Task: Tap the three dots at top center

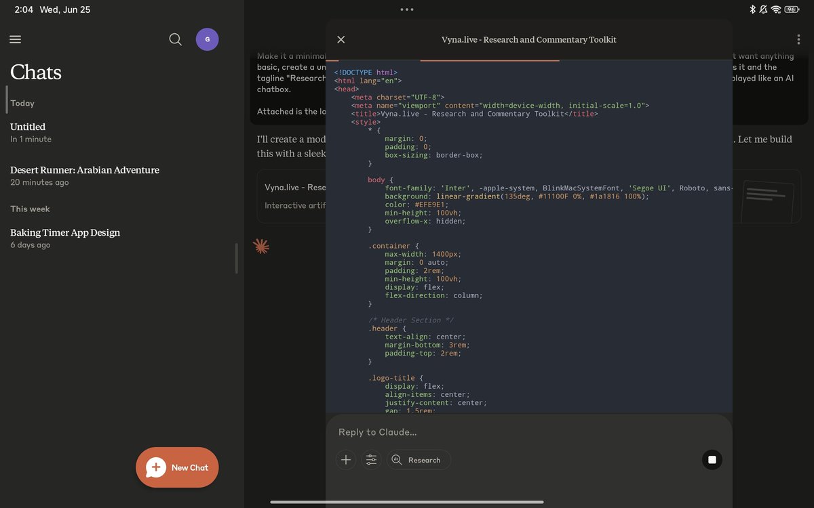Action: [407, 9]
